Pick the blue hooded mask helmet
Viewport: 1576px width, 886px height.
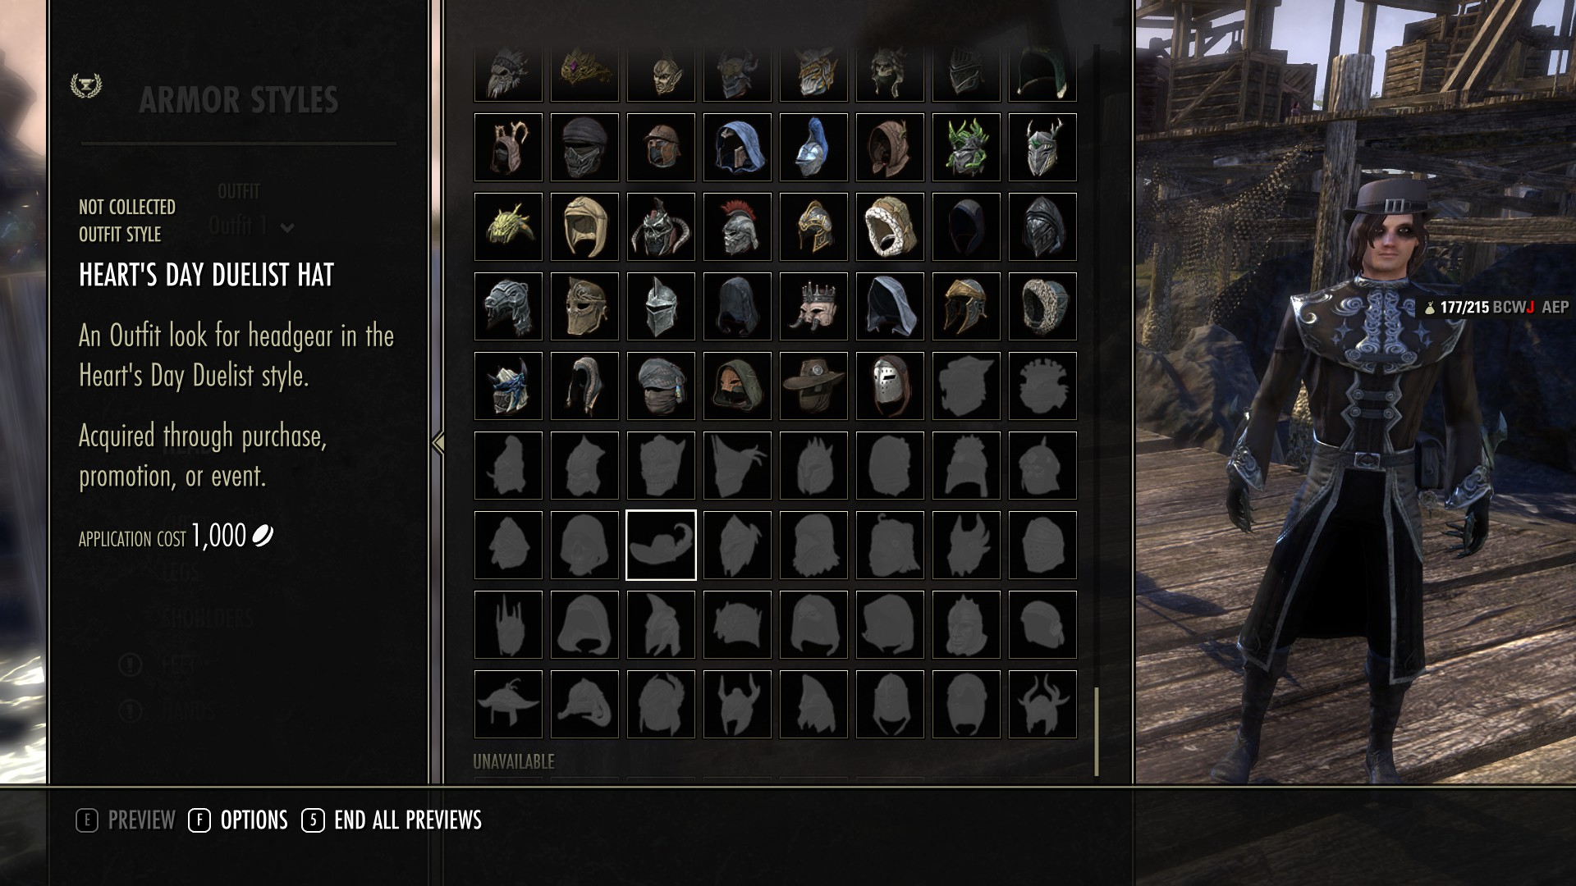click(737, 148)
